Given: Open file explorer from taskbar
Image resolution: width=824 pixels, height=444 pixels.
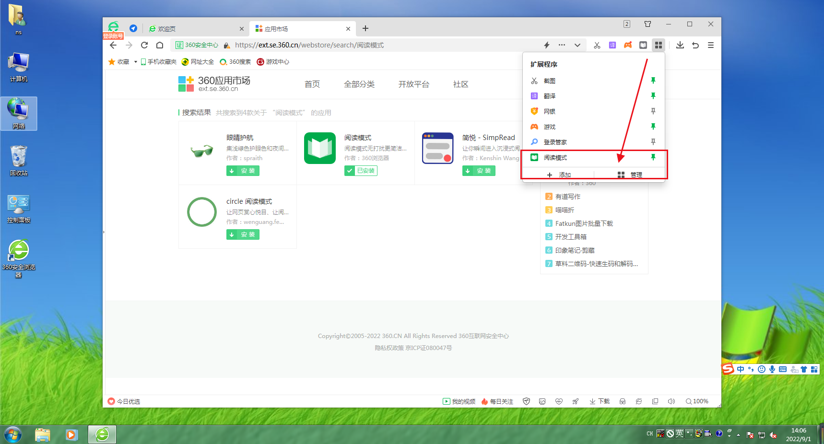Looking at the screenshot, I should 43,435.
